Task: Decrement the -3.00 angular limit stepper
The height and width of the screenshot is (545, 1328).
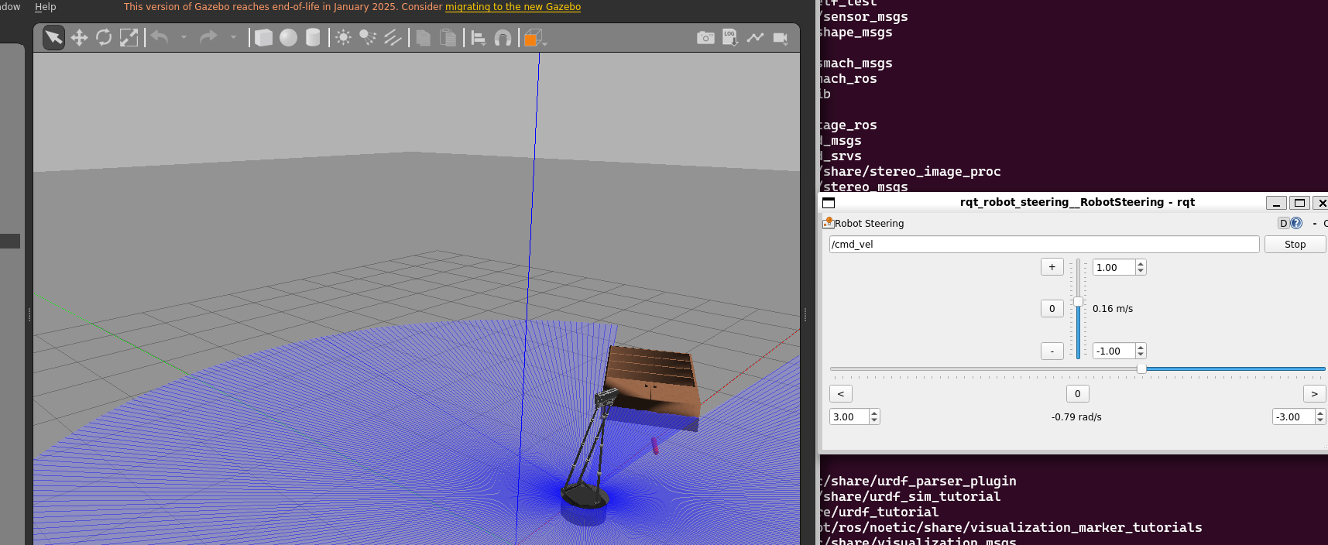Action: tap(1320, 420)
